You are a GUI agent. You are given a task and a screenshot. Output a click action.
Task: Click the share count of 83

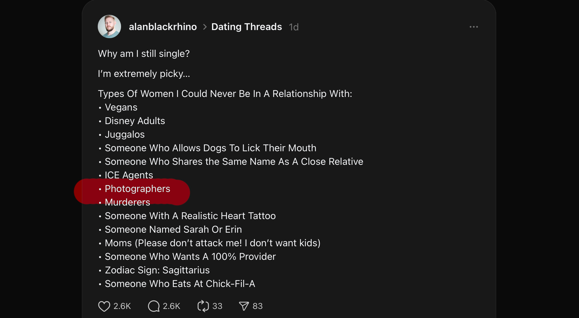click(257, 306)
